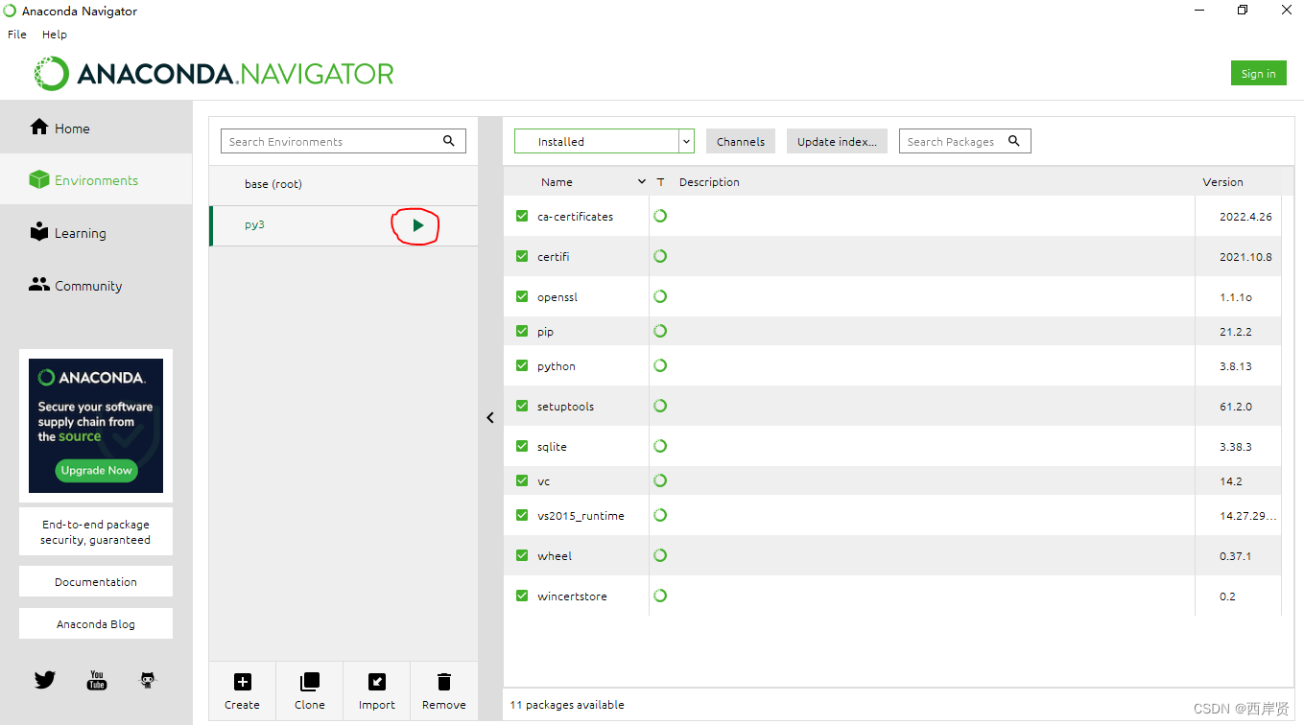Click the Name column sort arrow
The height and width of the screenshot is (725, 1304).
pos(642,181)
